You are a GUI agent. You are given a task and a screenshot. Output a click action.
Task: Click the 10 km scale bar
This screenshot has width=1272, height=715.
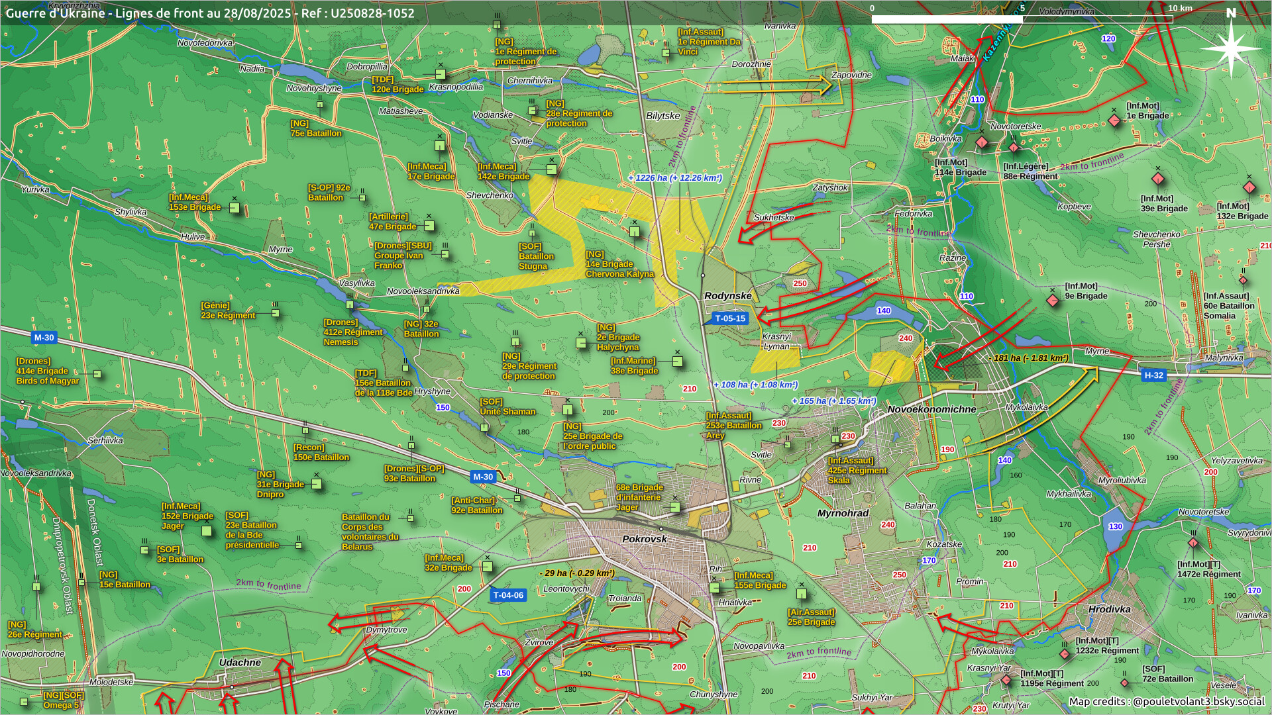point(1022,19)
